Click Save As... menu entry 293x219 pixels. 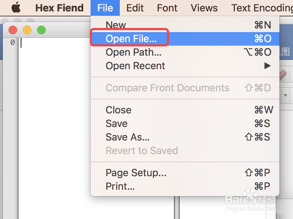[x=128, y=137]
